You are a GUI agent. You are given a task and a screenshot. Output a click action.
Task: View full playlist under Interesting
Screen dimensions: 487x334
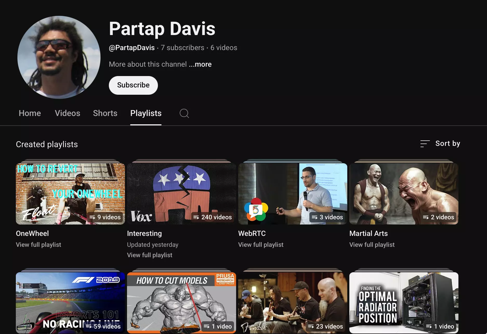click(150, 255)
